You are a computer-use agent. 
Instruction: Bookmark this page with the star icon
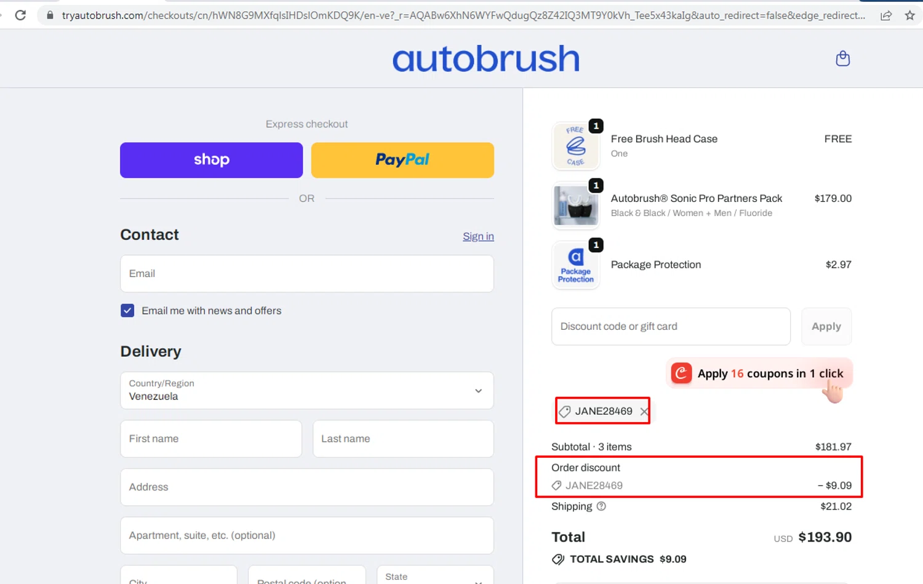pos(909,16)
